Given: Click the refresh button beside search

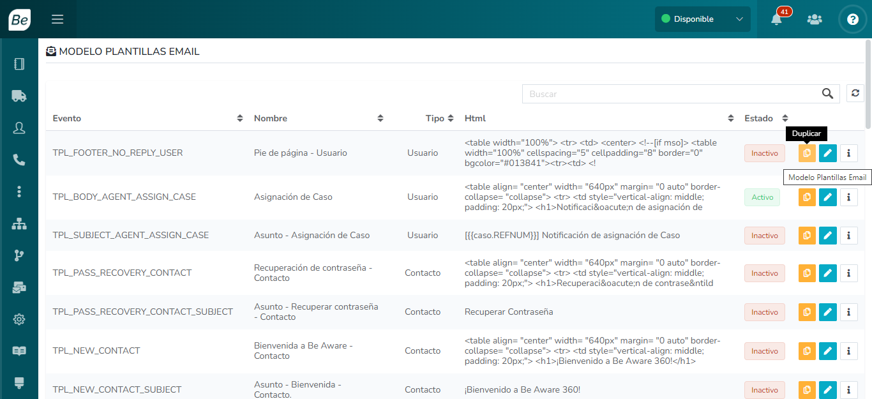Looking at the screenshot, I should click(x=855, y=93).
